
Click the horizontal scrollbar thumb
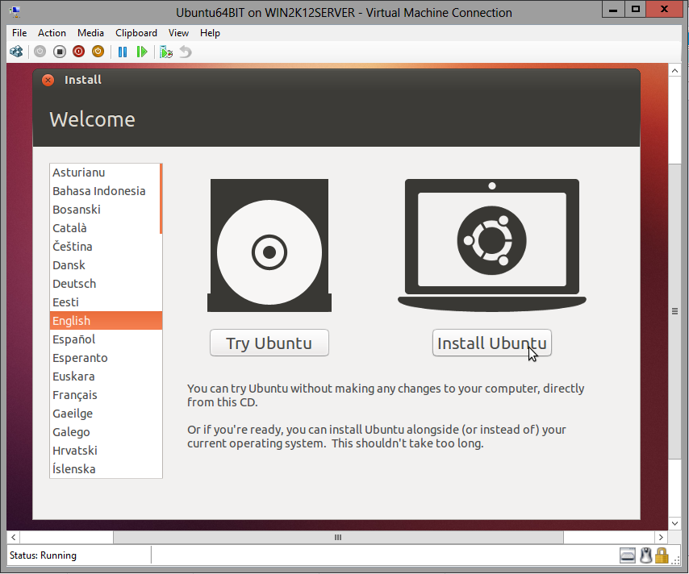pos(338,537)
